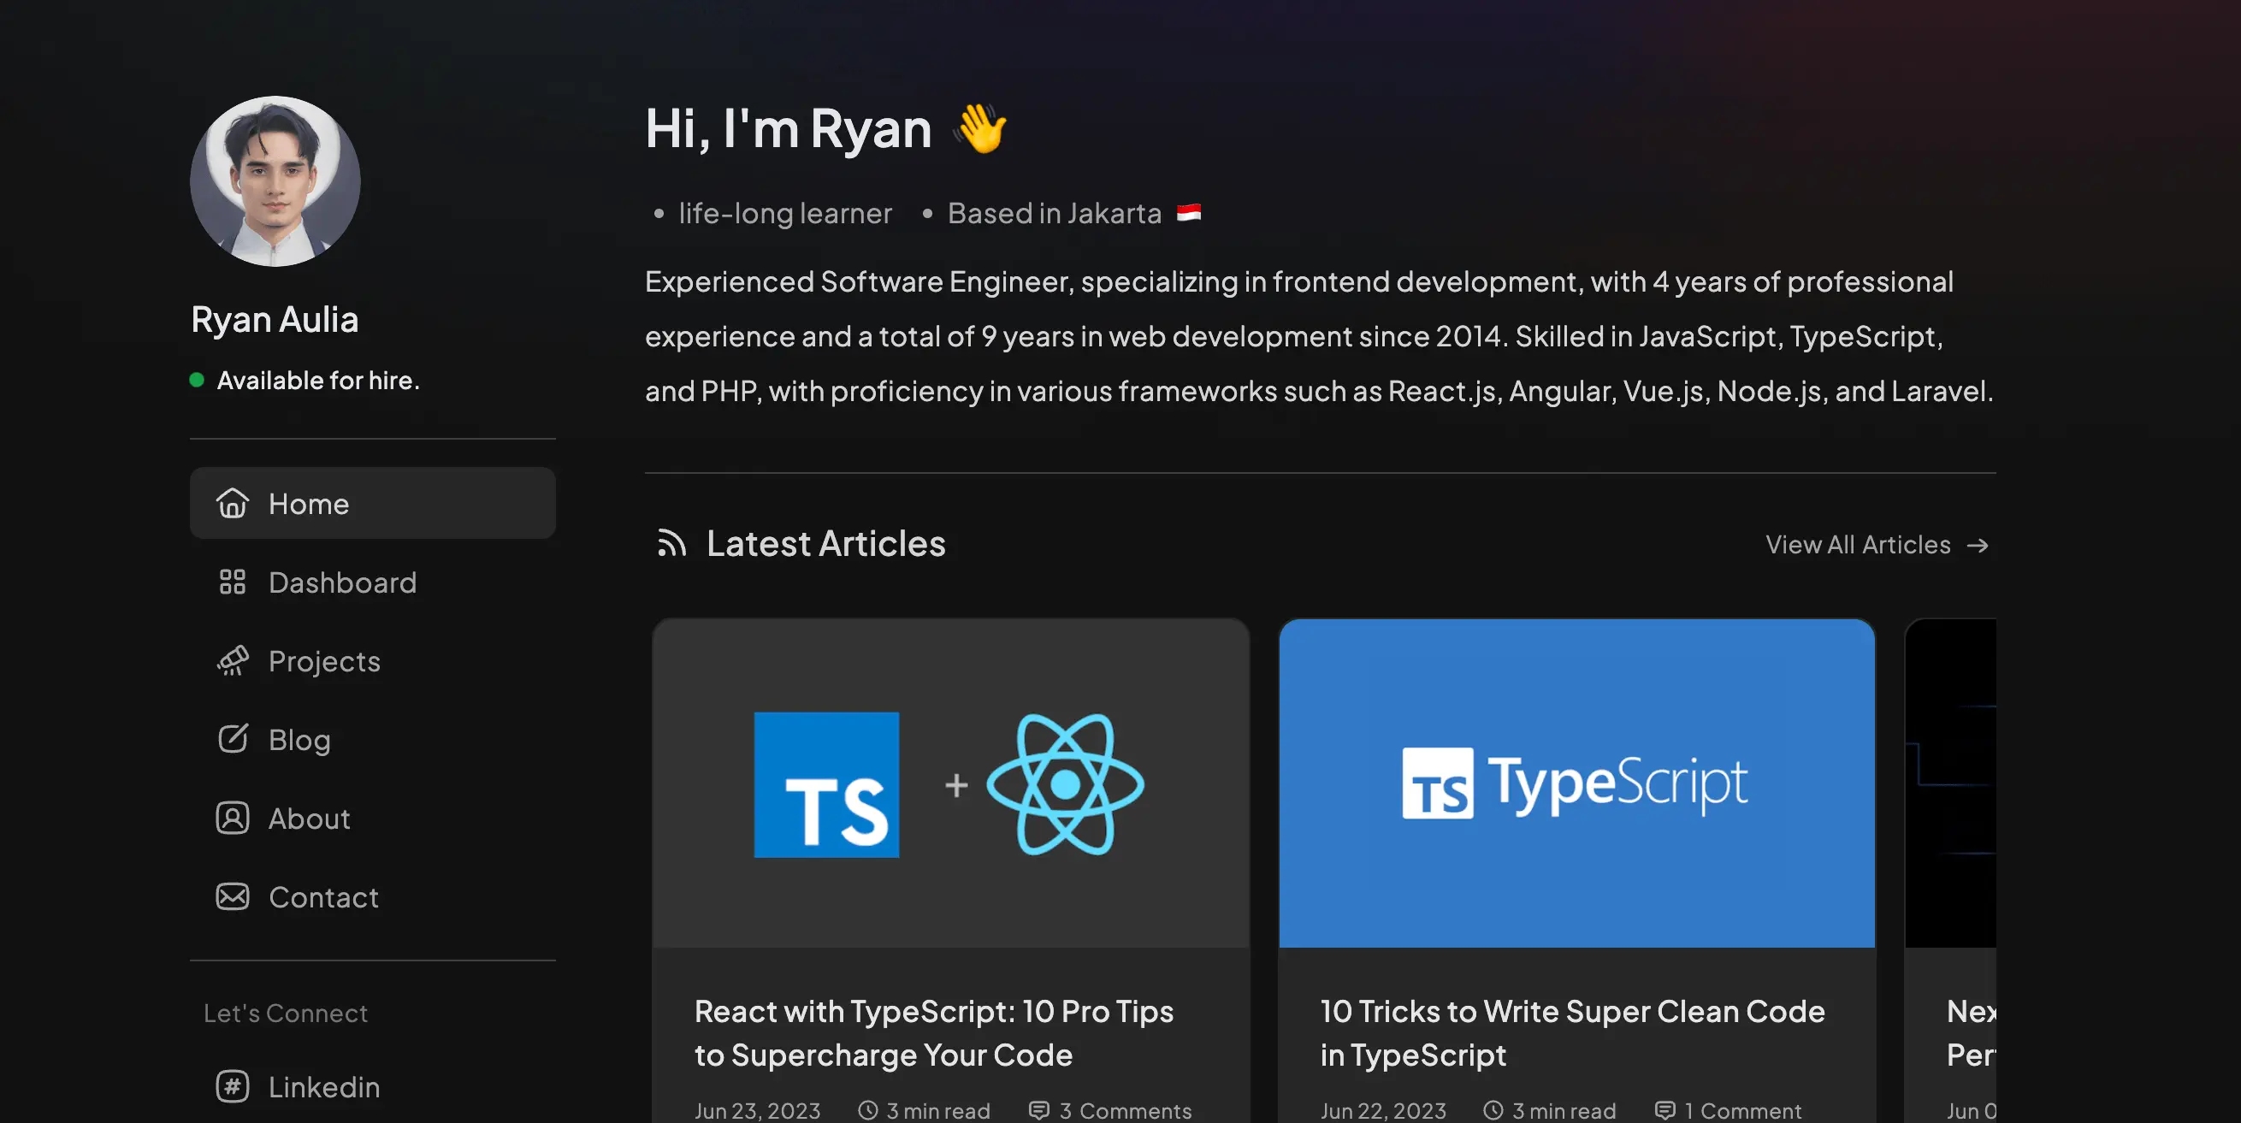Open 10 Tricks Clean Code article title
The height and width of the screenshot is (1123, 2241).
tap(1572, 1032)
